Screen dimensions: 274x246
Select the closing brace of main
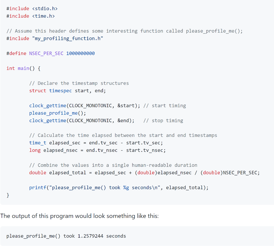[8, 195]
